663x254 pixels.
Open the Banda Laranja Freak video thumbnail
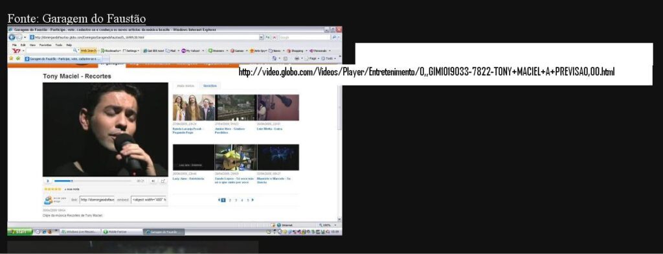point(193,108)
